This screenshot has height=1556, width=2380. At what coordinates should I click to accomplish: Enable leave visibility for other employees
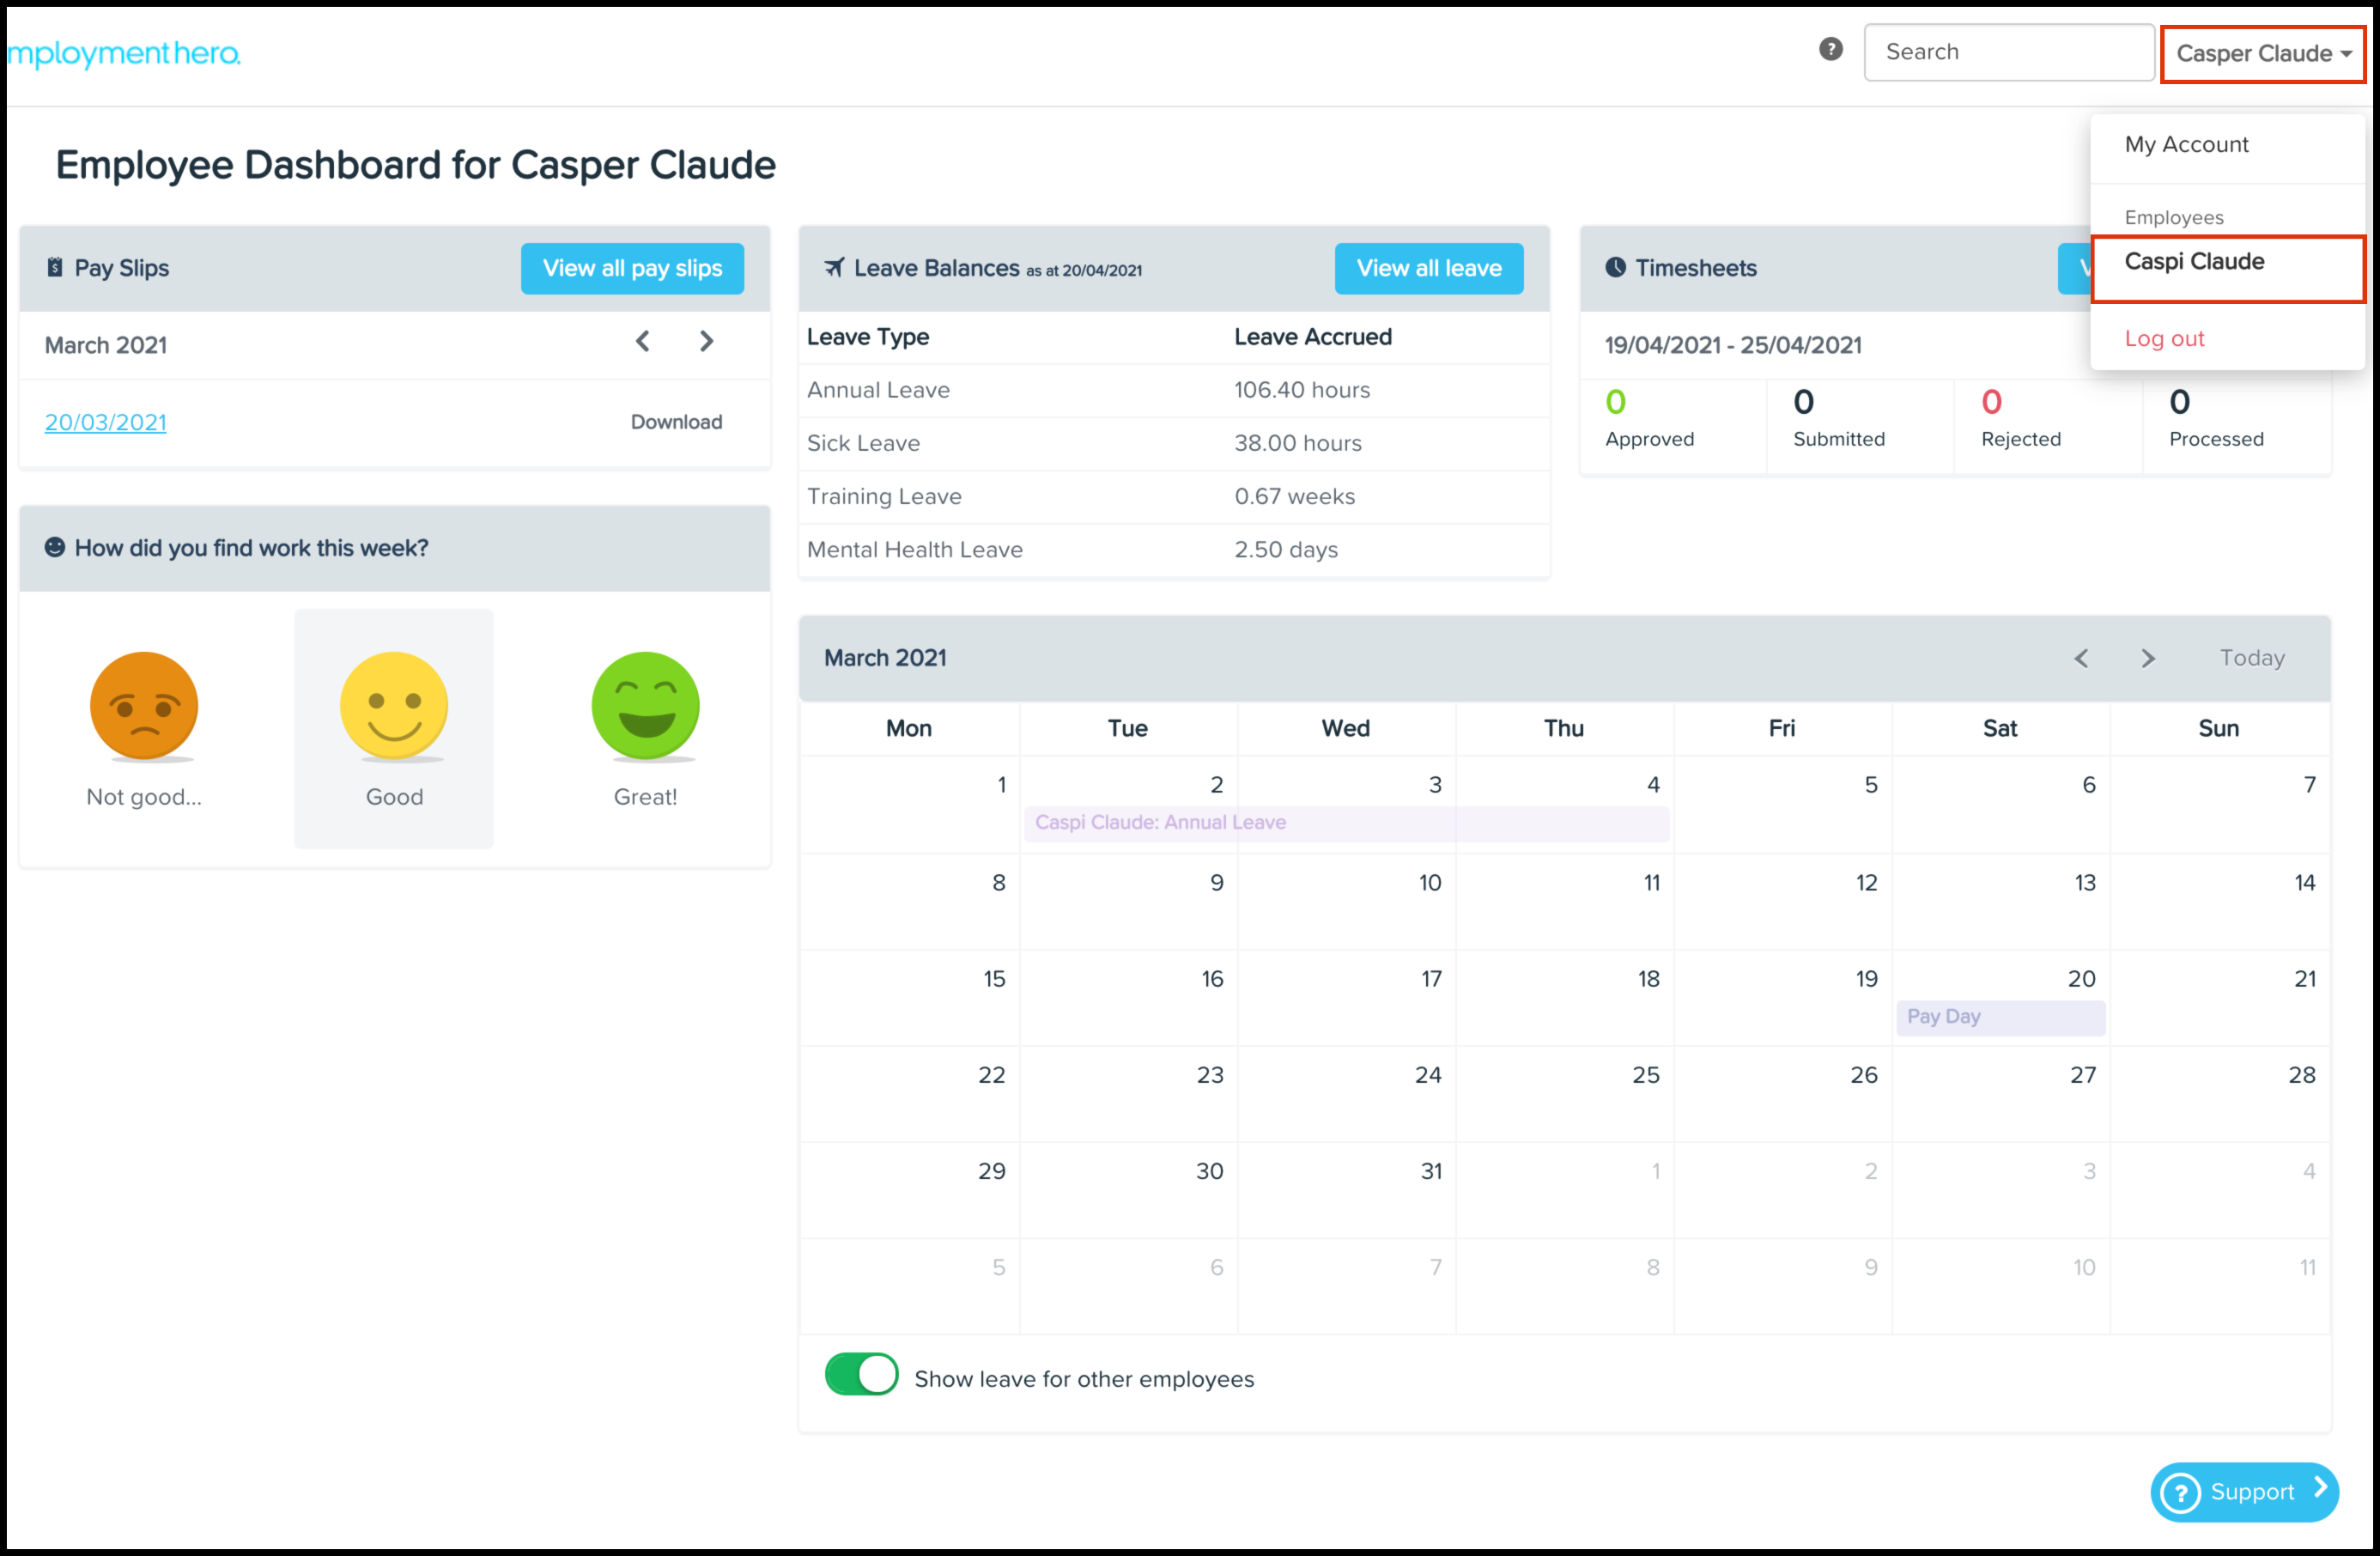(861, 1375)
